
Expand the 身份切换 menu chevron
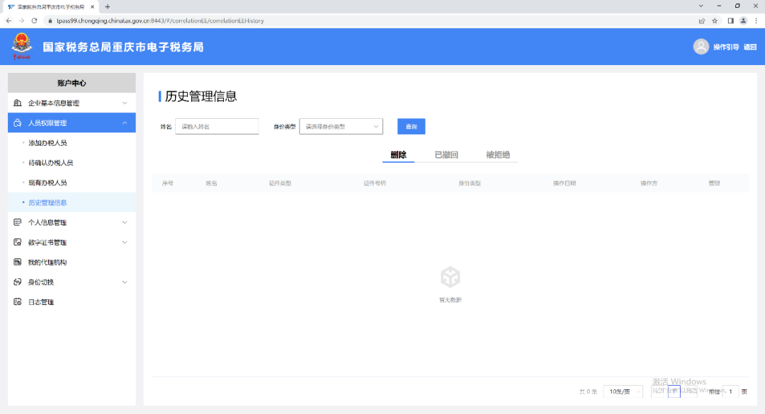(x=125, y=282)
